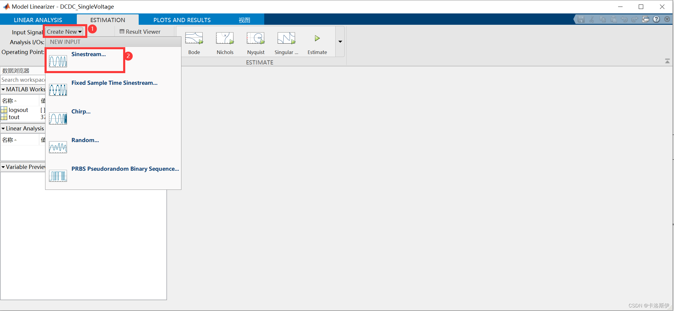Click the Sinestream waveform icon
This screenshot has width=674, height=311.
coord(58,61)
